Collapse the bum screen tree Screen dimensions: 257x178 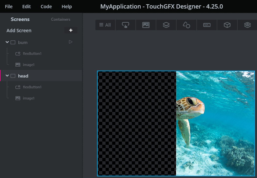click(x=7, y=42)
